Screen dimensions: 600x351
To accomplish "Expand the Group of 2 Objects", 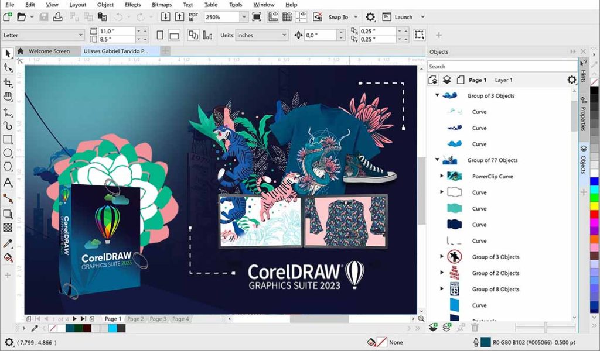I will pos(442,273).
